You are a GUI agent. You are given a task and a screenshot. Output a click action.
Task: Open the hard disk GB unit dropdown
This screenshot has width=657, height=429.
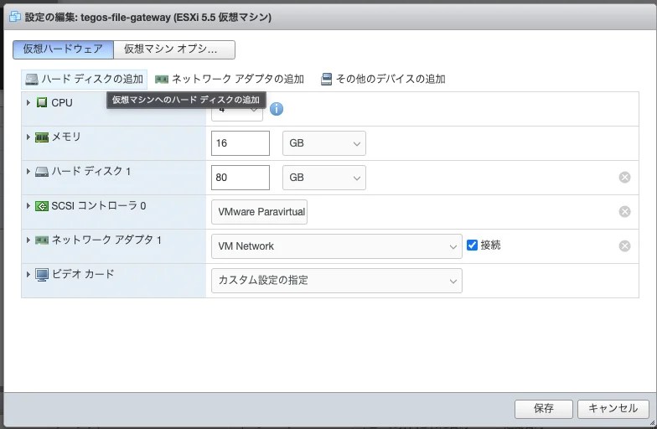point(323,178)
